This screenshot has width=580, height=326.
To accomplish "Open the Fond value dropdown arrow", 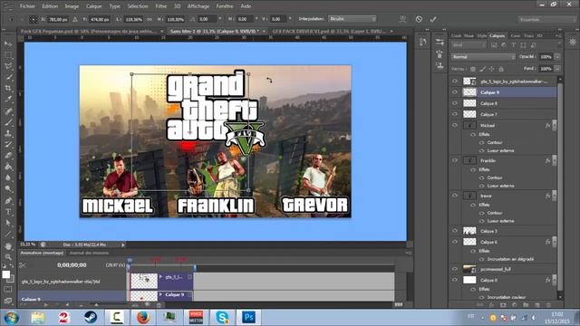I will tap(557, 69).
